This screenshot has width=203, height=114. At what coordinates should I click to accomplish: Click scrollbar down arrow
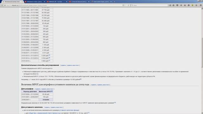tap(202, 113)
